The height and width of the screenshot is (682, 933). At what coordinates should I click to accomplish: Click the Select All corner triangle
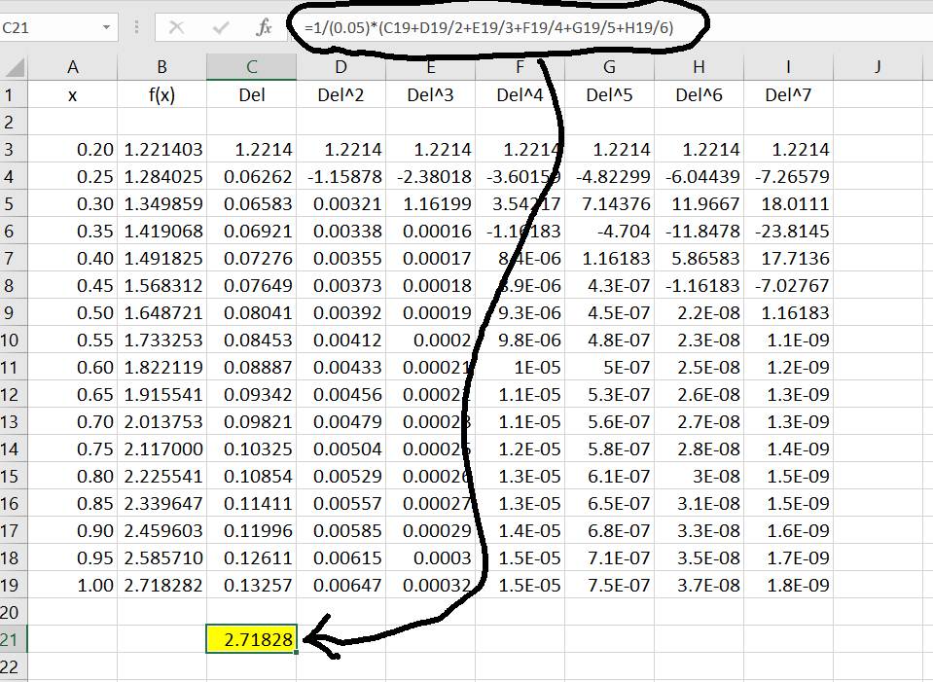pyautogui.click(x=14, y=67)
